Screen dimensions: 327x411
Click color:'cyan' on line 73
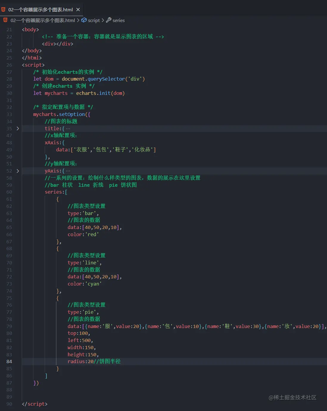point(85,284)
